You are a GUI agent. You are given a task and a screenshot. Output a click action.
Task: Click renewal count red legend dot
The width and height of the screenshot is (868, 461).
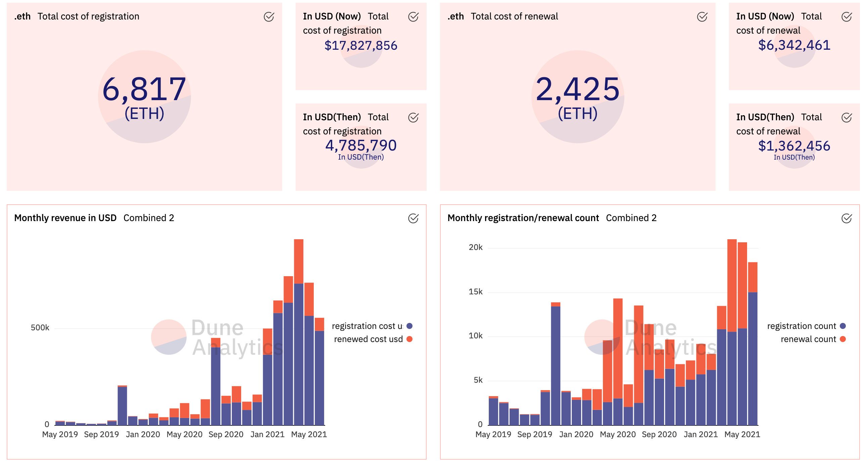click(843, 339)
